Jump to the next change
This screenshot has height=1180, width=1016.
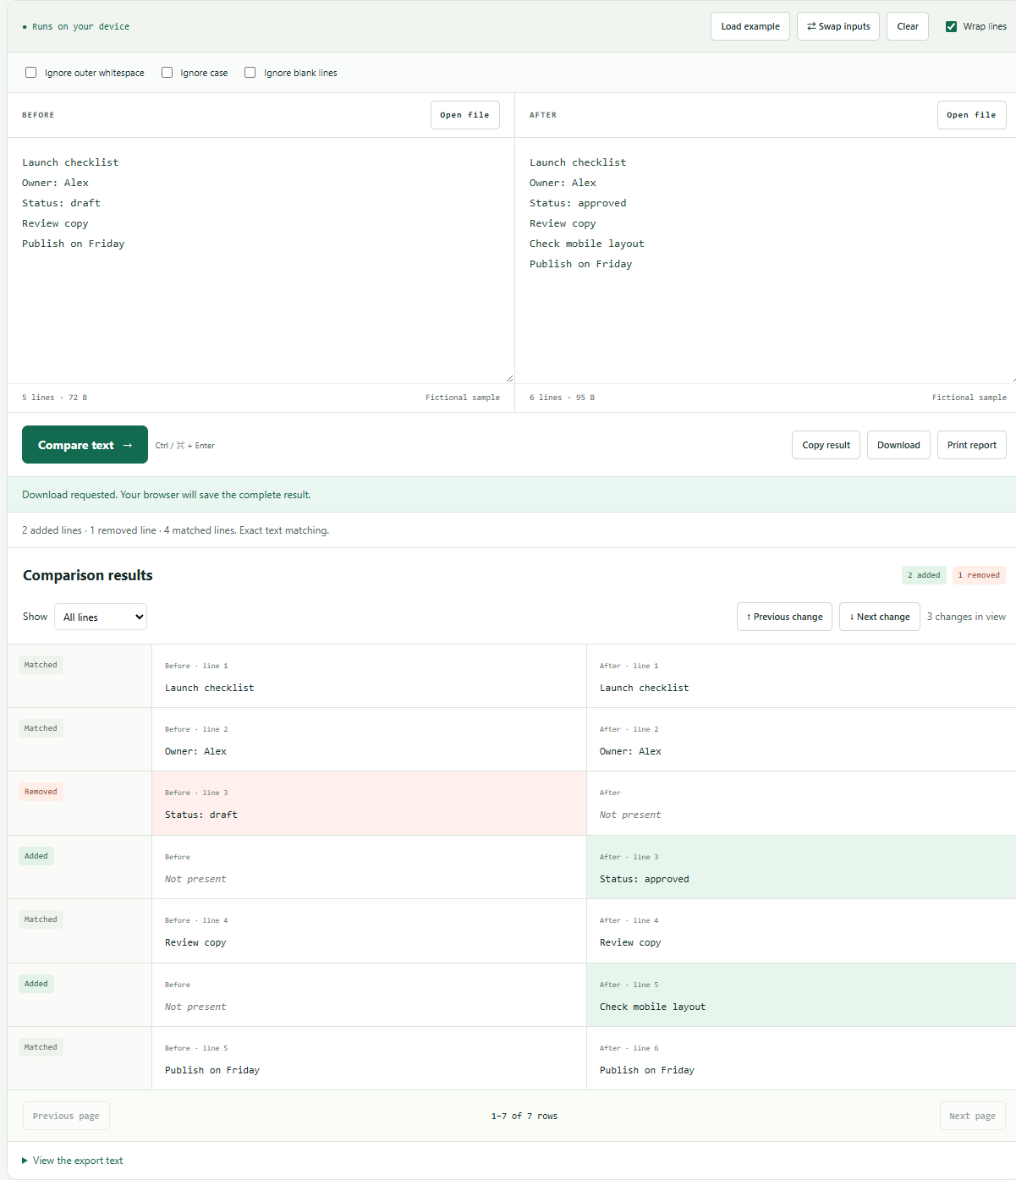(x=879, y=617)
